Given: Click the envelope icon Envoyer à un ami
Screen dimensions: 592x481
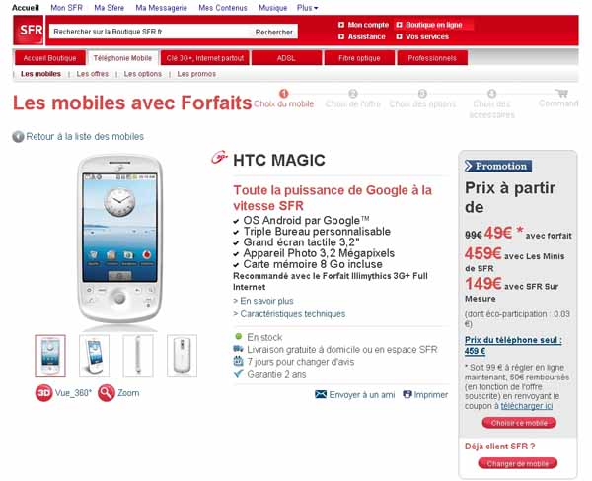Looking at the screenshot, I should (x=321, y=394).
